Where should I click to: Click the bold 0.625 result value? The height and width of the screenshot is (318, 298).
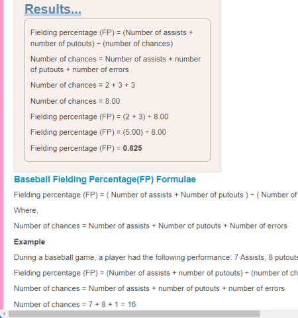tap(132, 148)
